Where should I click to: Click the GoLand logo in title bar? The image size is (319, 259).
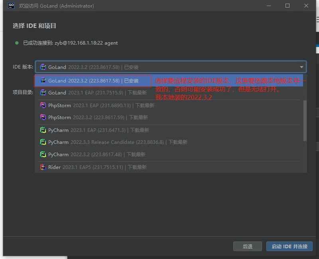pyautogui.click(x=11, y=6)
